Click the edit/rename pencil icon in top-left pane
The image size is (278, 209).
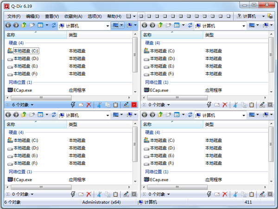click(126, 105)
